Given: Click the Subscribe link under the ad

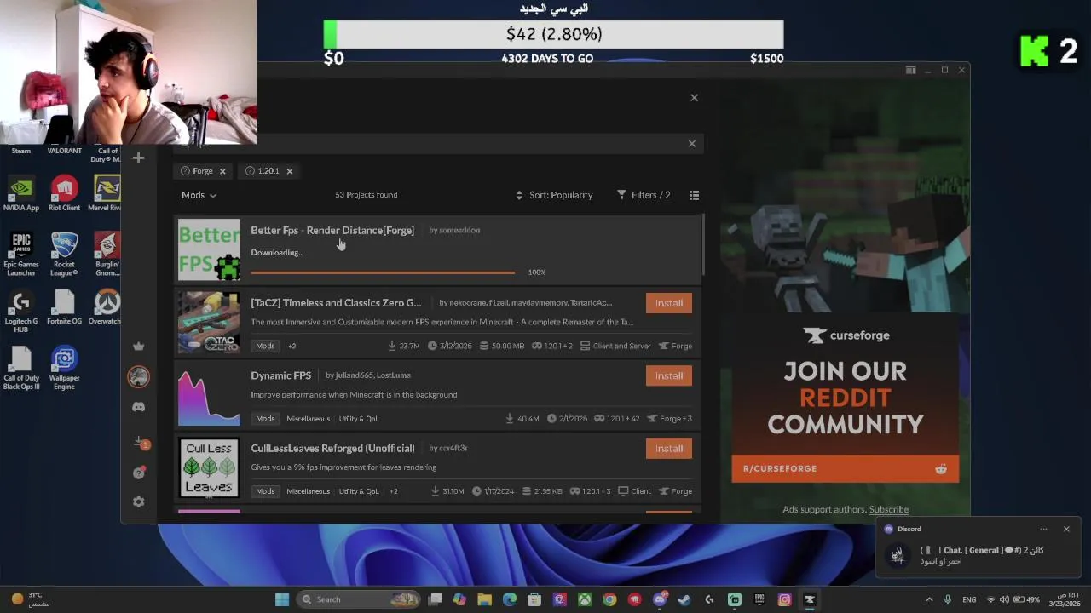Looking at the screenshot, I should coord(889,509).
